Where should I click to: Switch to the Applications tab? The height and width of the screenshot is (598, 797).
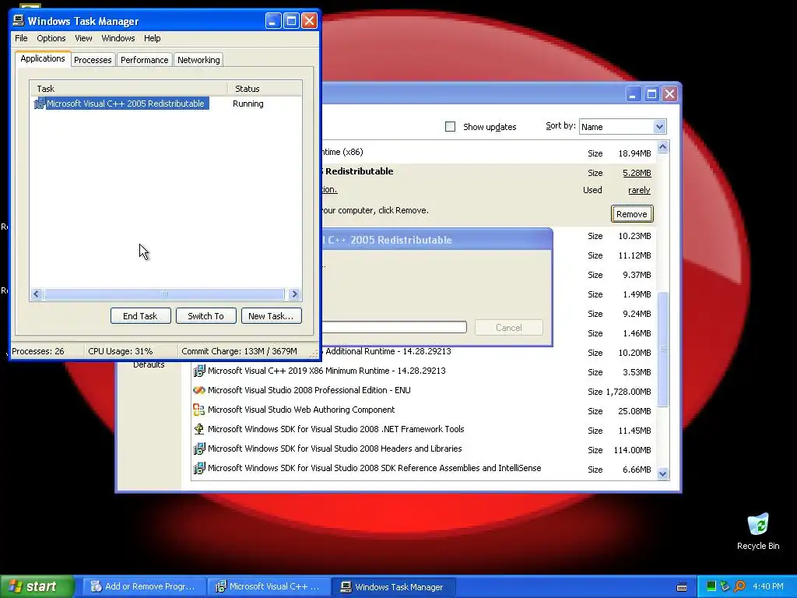click(x=43, y=58)
